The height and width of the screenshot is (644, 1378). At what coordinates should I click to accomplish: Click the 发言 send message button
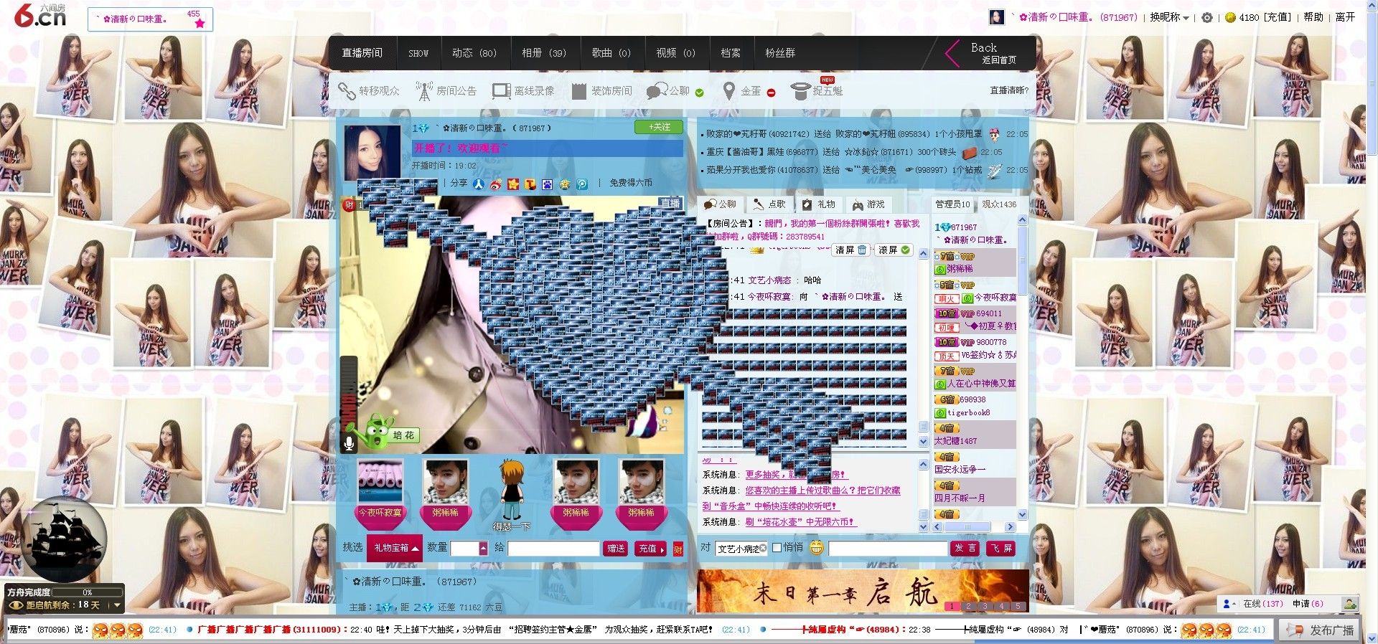click(x=965, y=548)
